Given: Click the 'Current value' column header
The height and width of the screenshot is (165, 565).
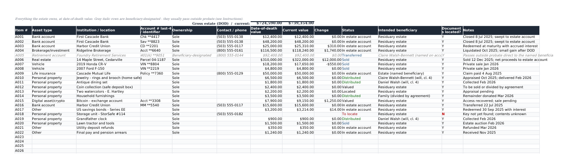Looking at the screenshot, I should [298, 30].
